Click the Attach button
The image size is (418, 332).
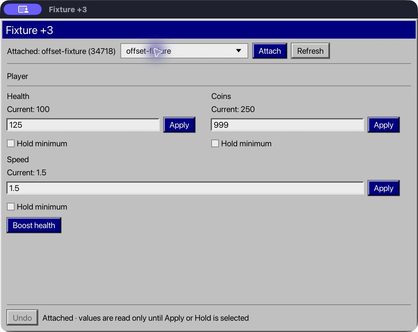(x=270, y=51)
